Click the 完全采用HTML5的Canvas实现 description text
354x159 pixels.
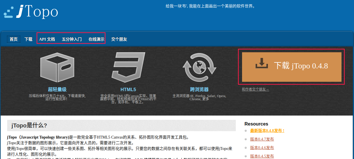128,99
